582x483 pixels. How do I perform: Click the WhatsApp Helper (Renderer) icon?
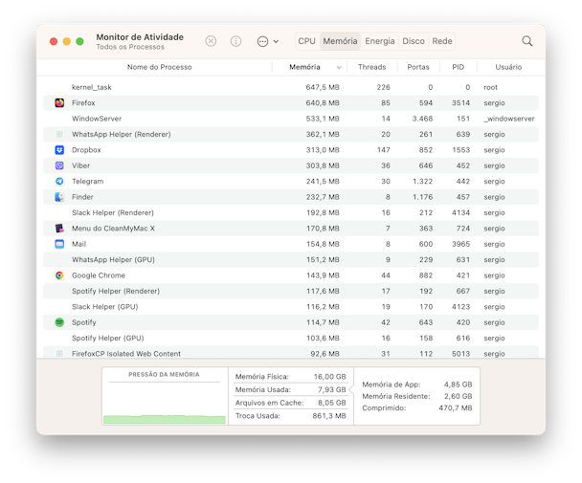(x=59, y=134)
